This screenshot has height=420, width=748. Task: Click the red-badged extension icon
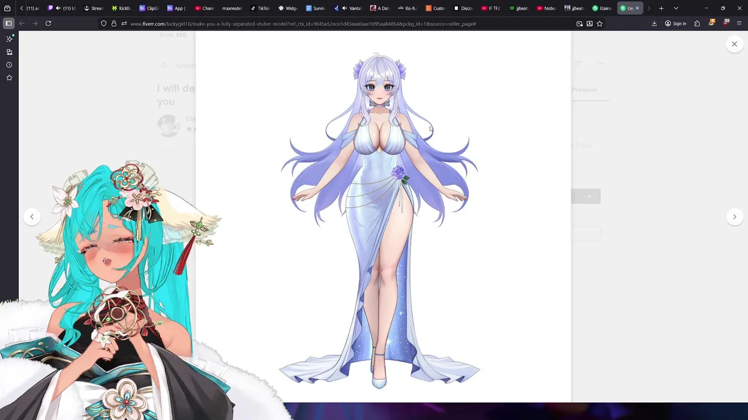[x=726, y=23]
